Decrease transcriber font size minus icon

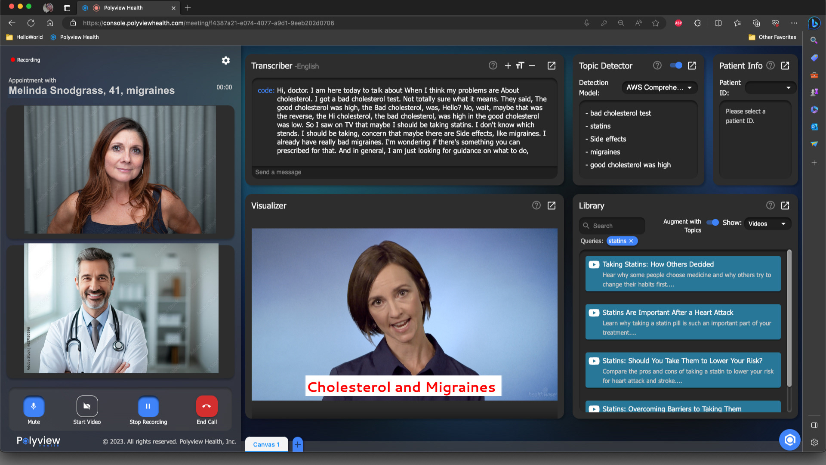click(532, 65)
